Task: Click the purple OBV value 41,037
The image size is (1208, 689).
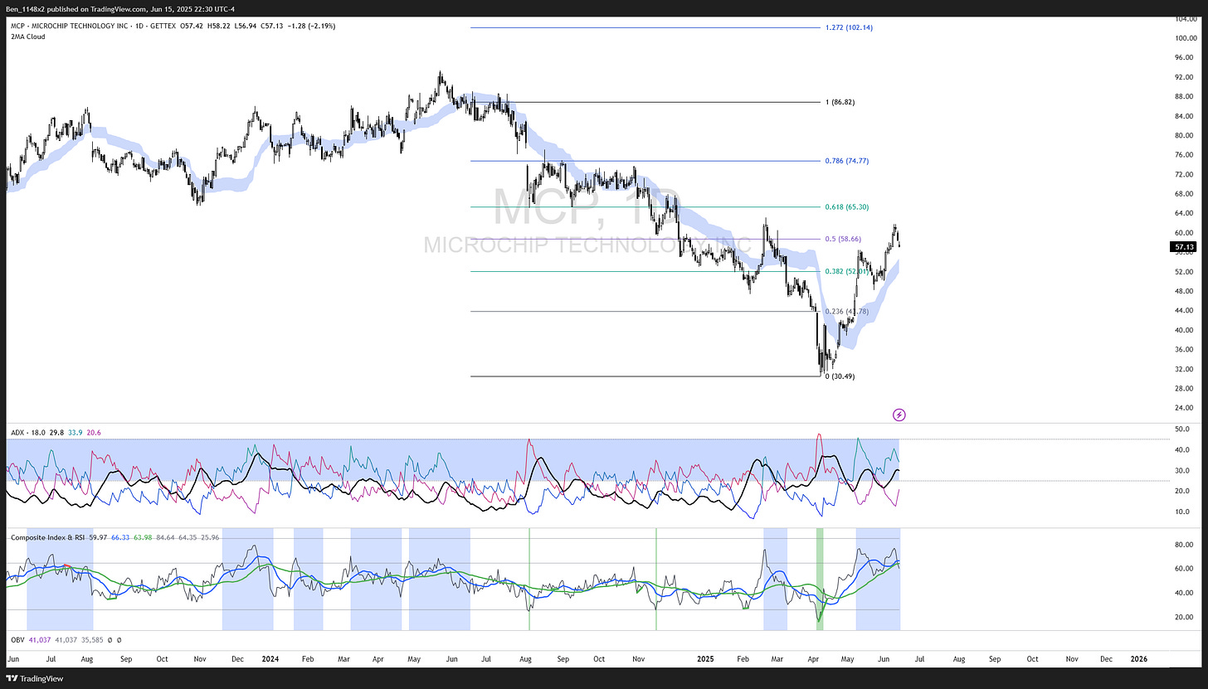Action: point(39,640)
